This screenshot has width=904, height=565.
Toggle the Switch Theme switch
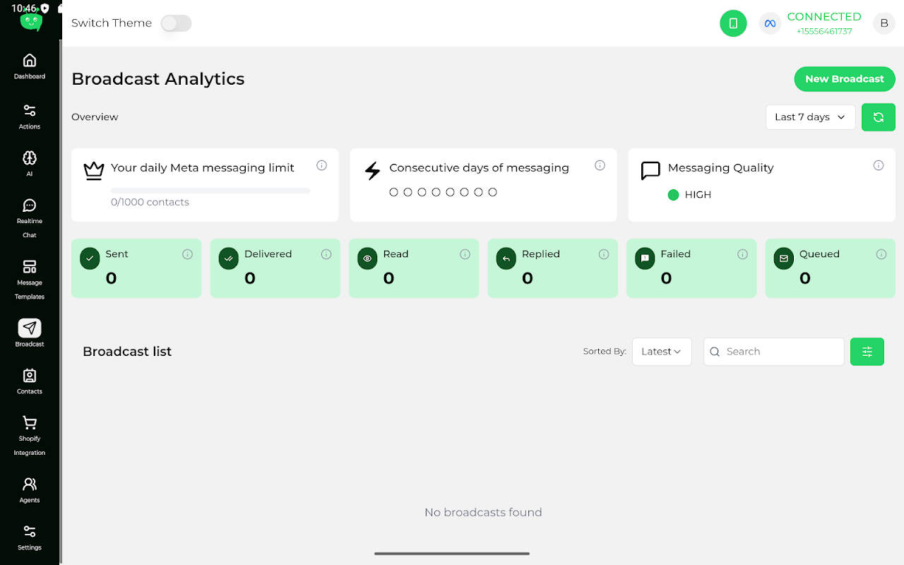(x=176, y=23)
